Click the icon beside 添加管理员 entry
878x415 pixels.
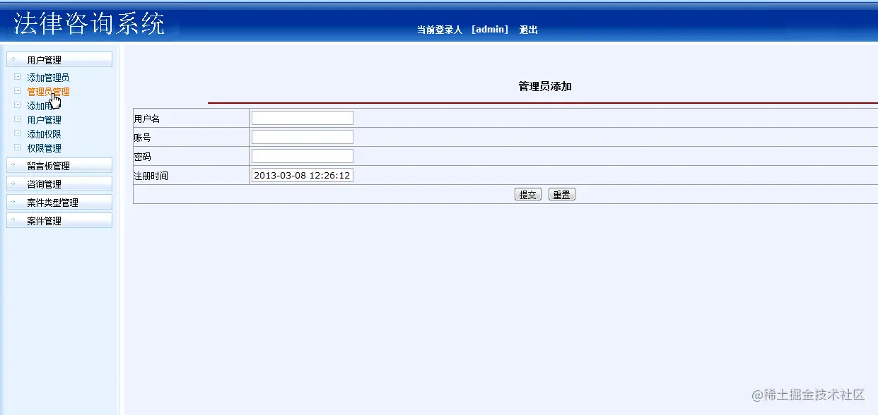point(17,77)
